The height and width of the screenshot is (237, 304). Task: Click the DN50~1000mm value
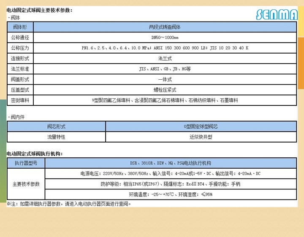tap(165, 38)
